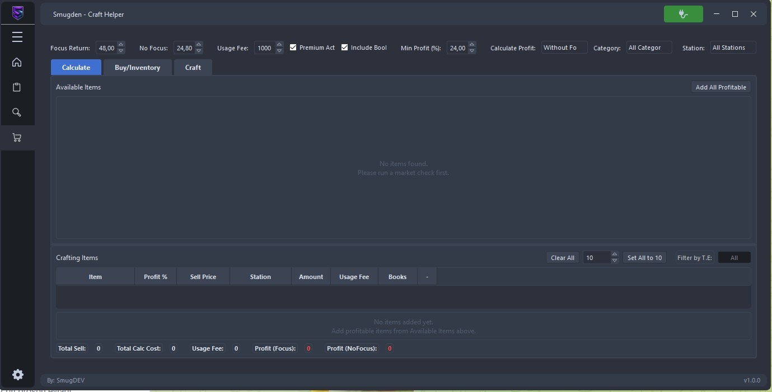Viewport: 772px width, 392px height.
Task: Click Add All Profitable button
Action: point(720,87)
